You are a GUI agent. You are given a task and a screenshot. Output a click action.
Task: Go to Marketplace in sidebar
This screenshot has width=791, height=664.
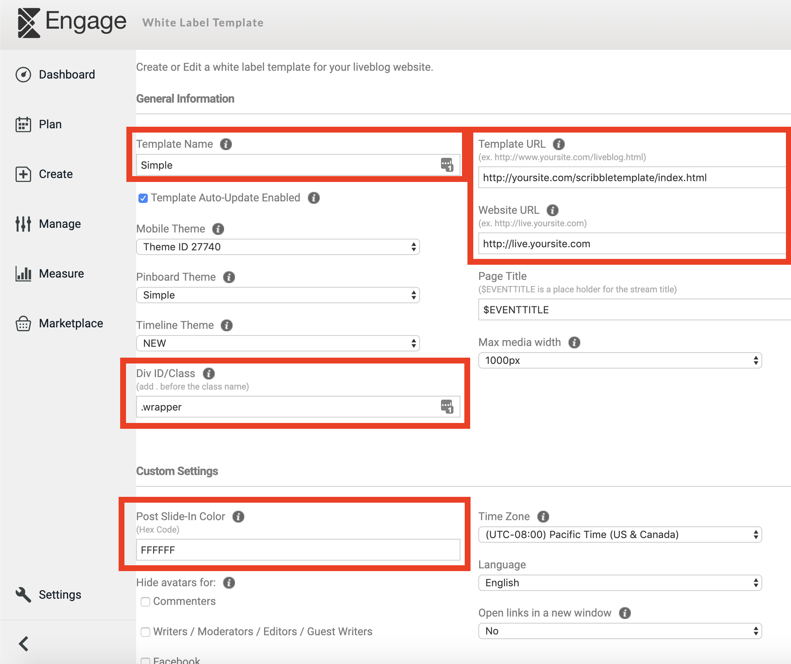(x=71, y=323)
